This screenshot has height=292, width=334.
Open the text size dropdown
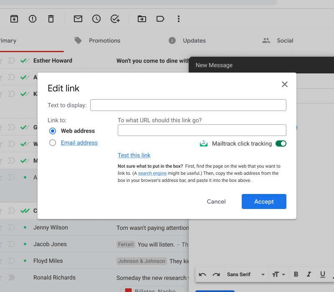pos(278,274)
